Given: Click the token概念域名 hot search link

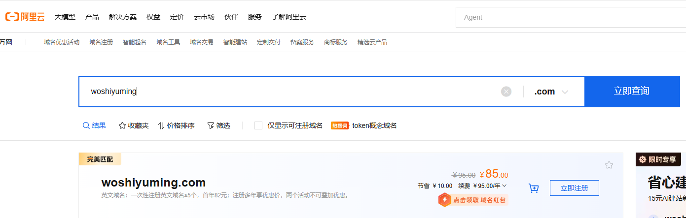Looking at the screenshot, I should (x=374, y=125).
